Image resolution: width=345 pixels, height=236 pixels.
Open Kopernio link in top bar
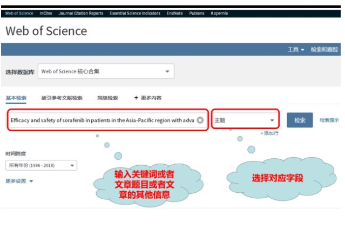[219, 13]
